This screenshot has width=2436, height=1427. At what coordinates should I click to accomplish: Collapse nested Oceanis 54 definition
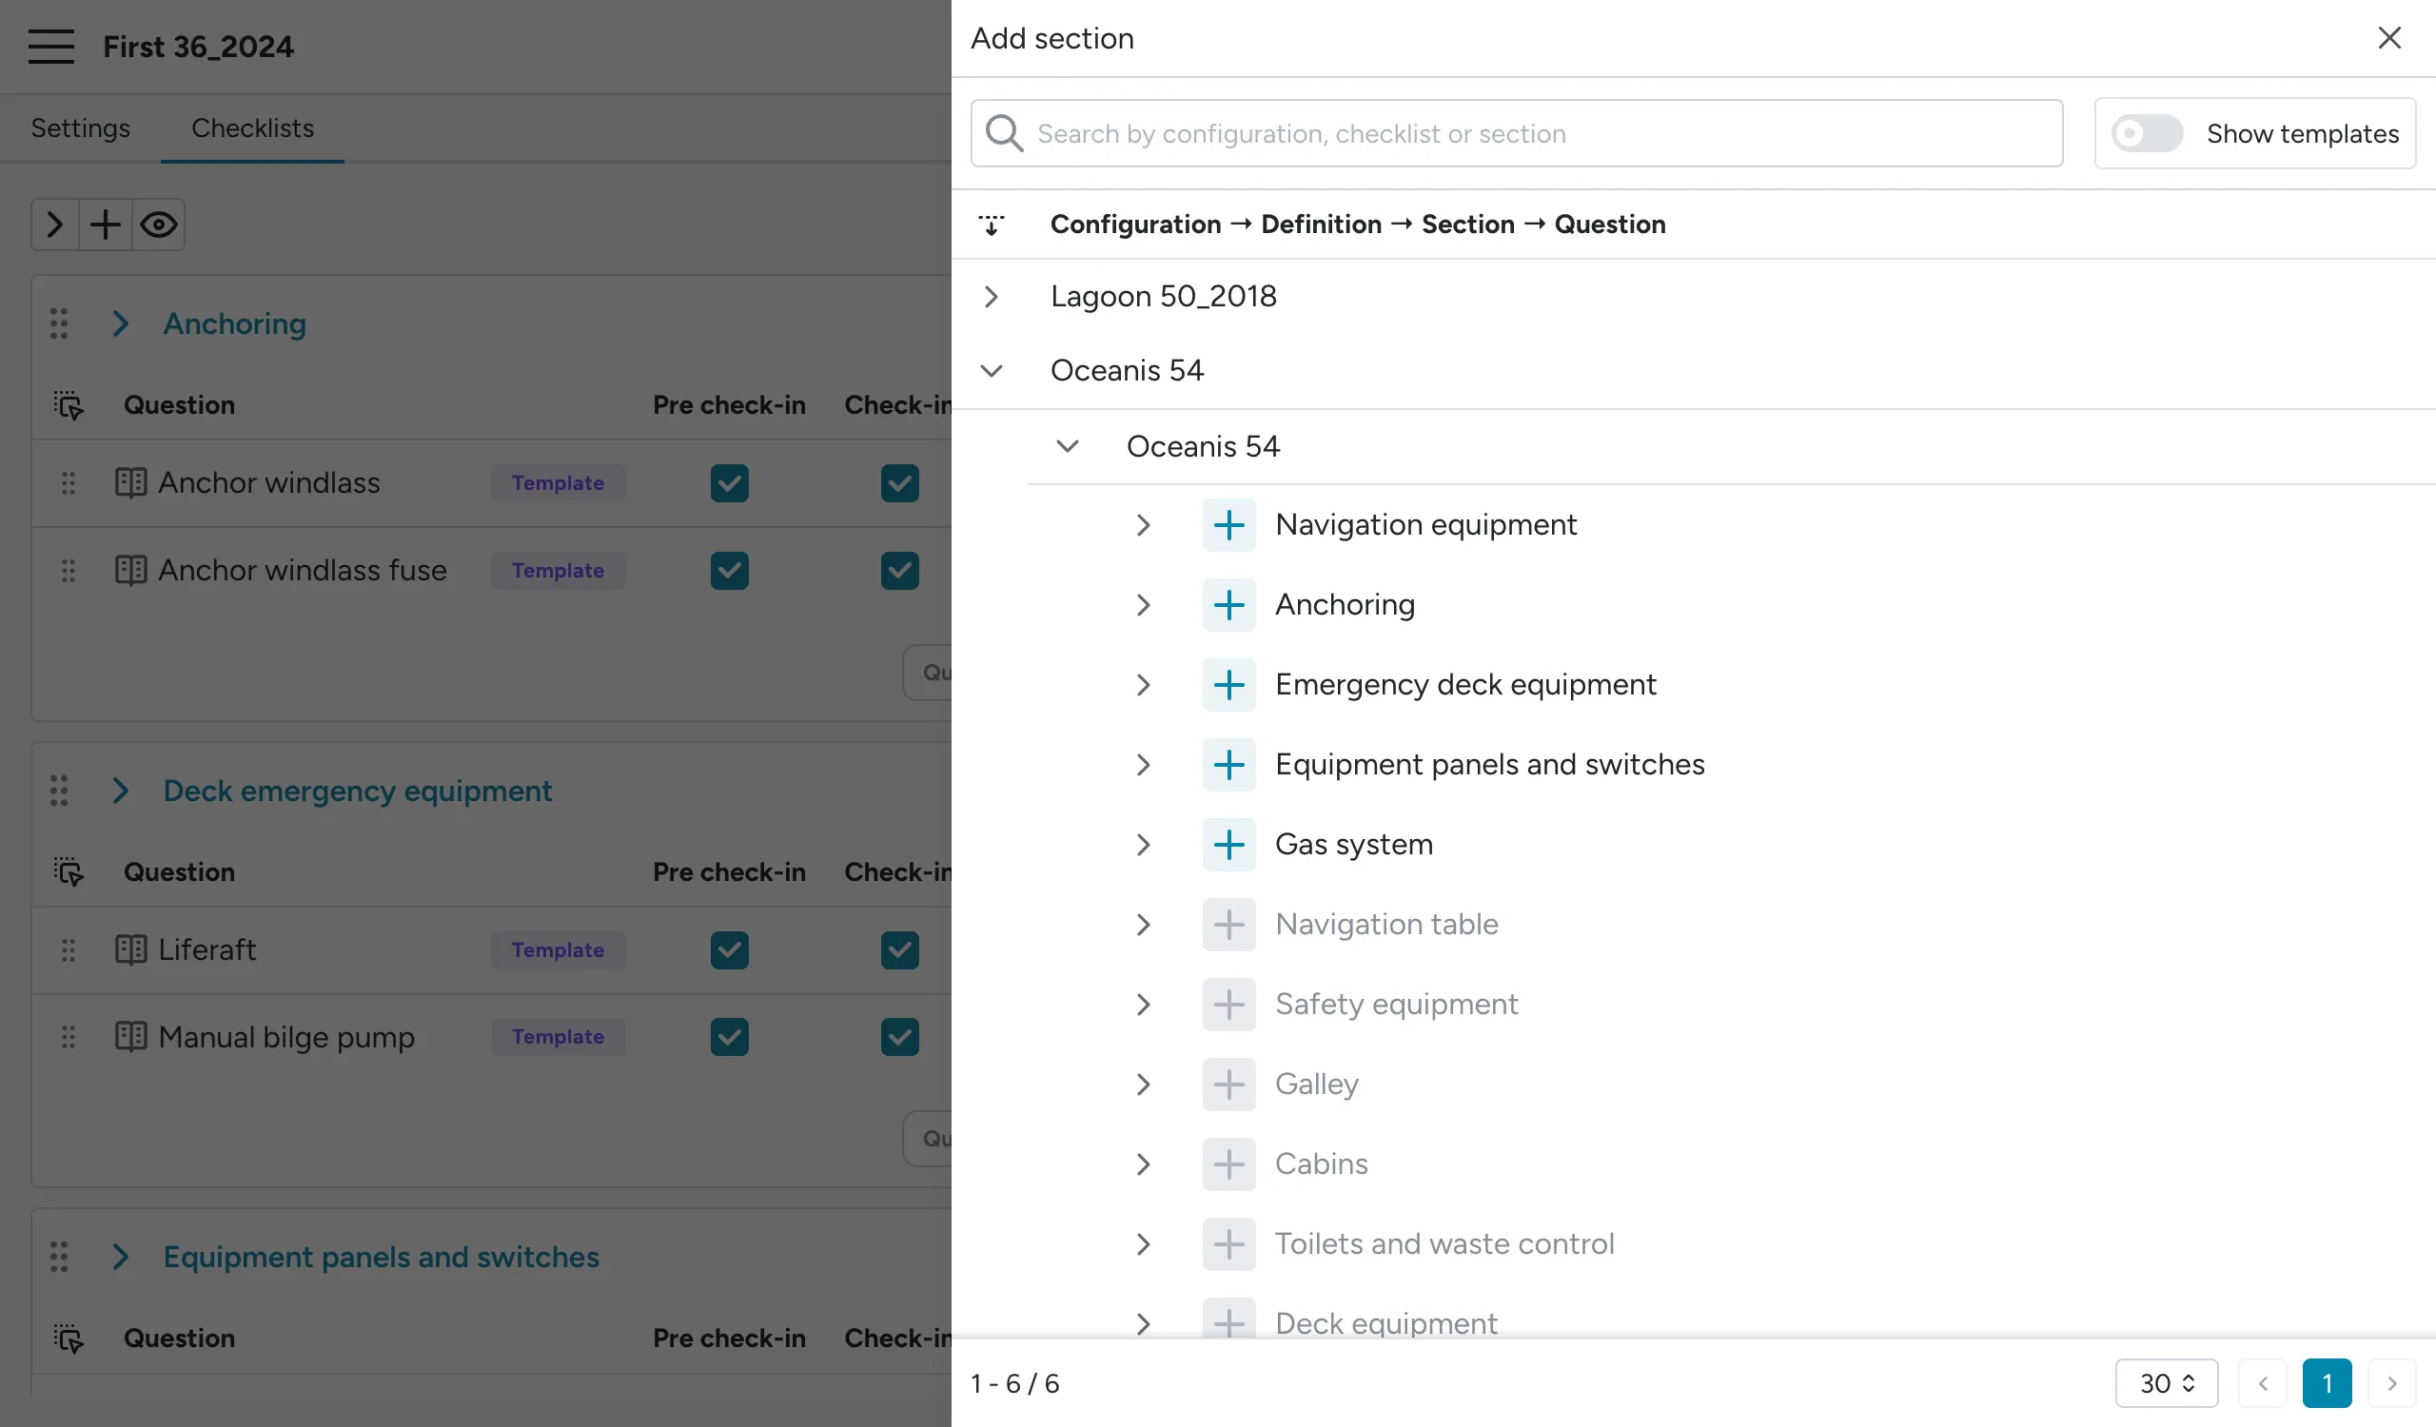coord(1068,446)
